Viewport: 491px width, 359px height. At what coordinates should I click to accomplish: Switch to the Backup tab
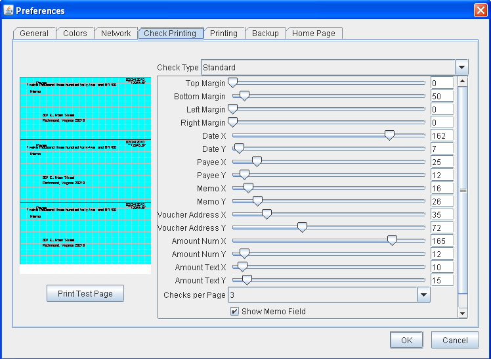pyautogui.click(x=265, y=34)
